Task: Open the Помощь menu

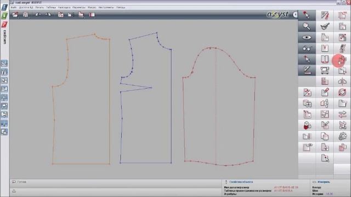Action: tap(121, 7)
